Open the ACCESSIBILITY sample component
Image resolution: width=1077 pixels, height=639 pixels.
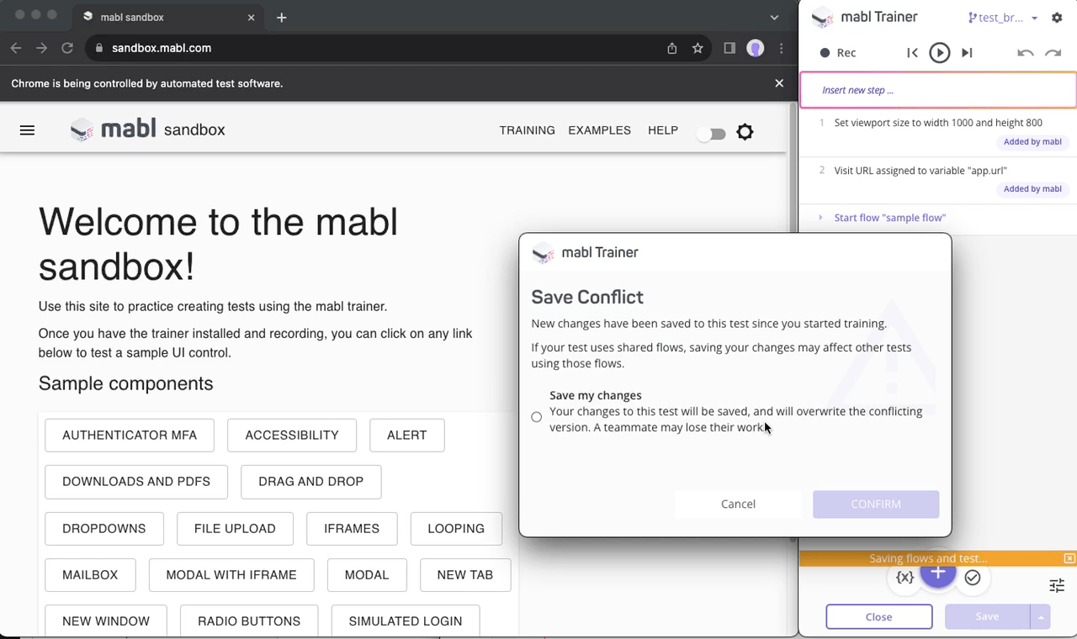coord(292,435)
